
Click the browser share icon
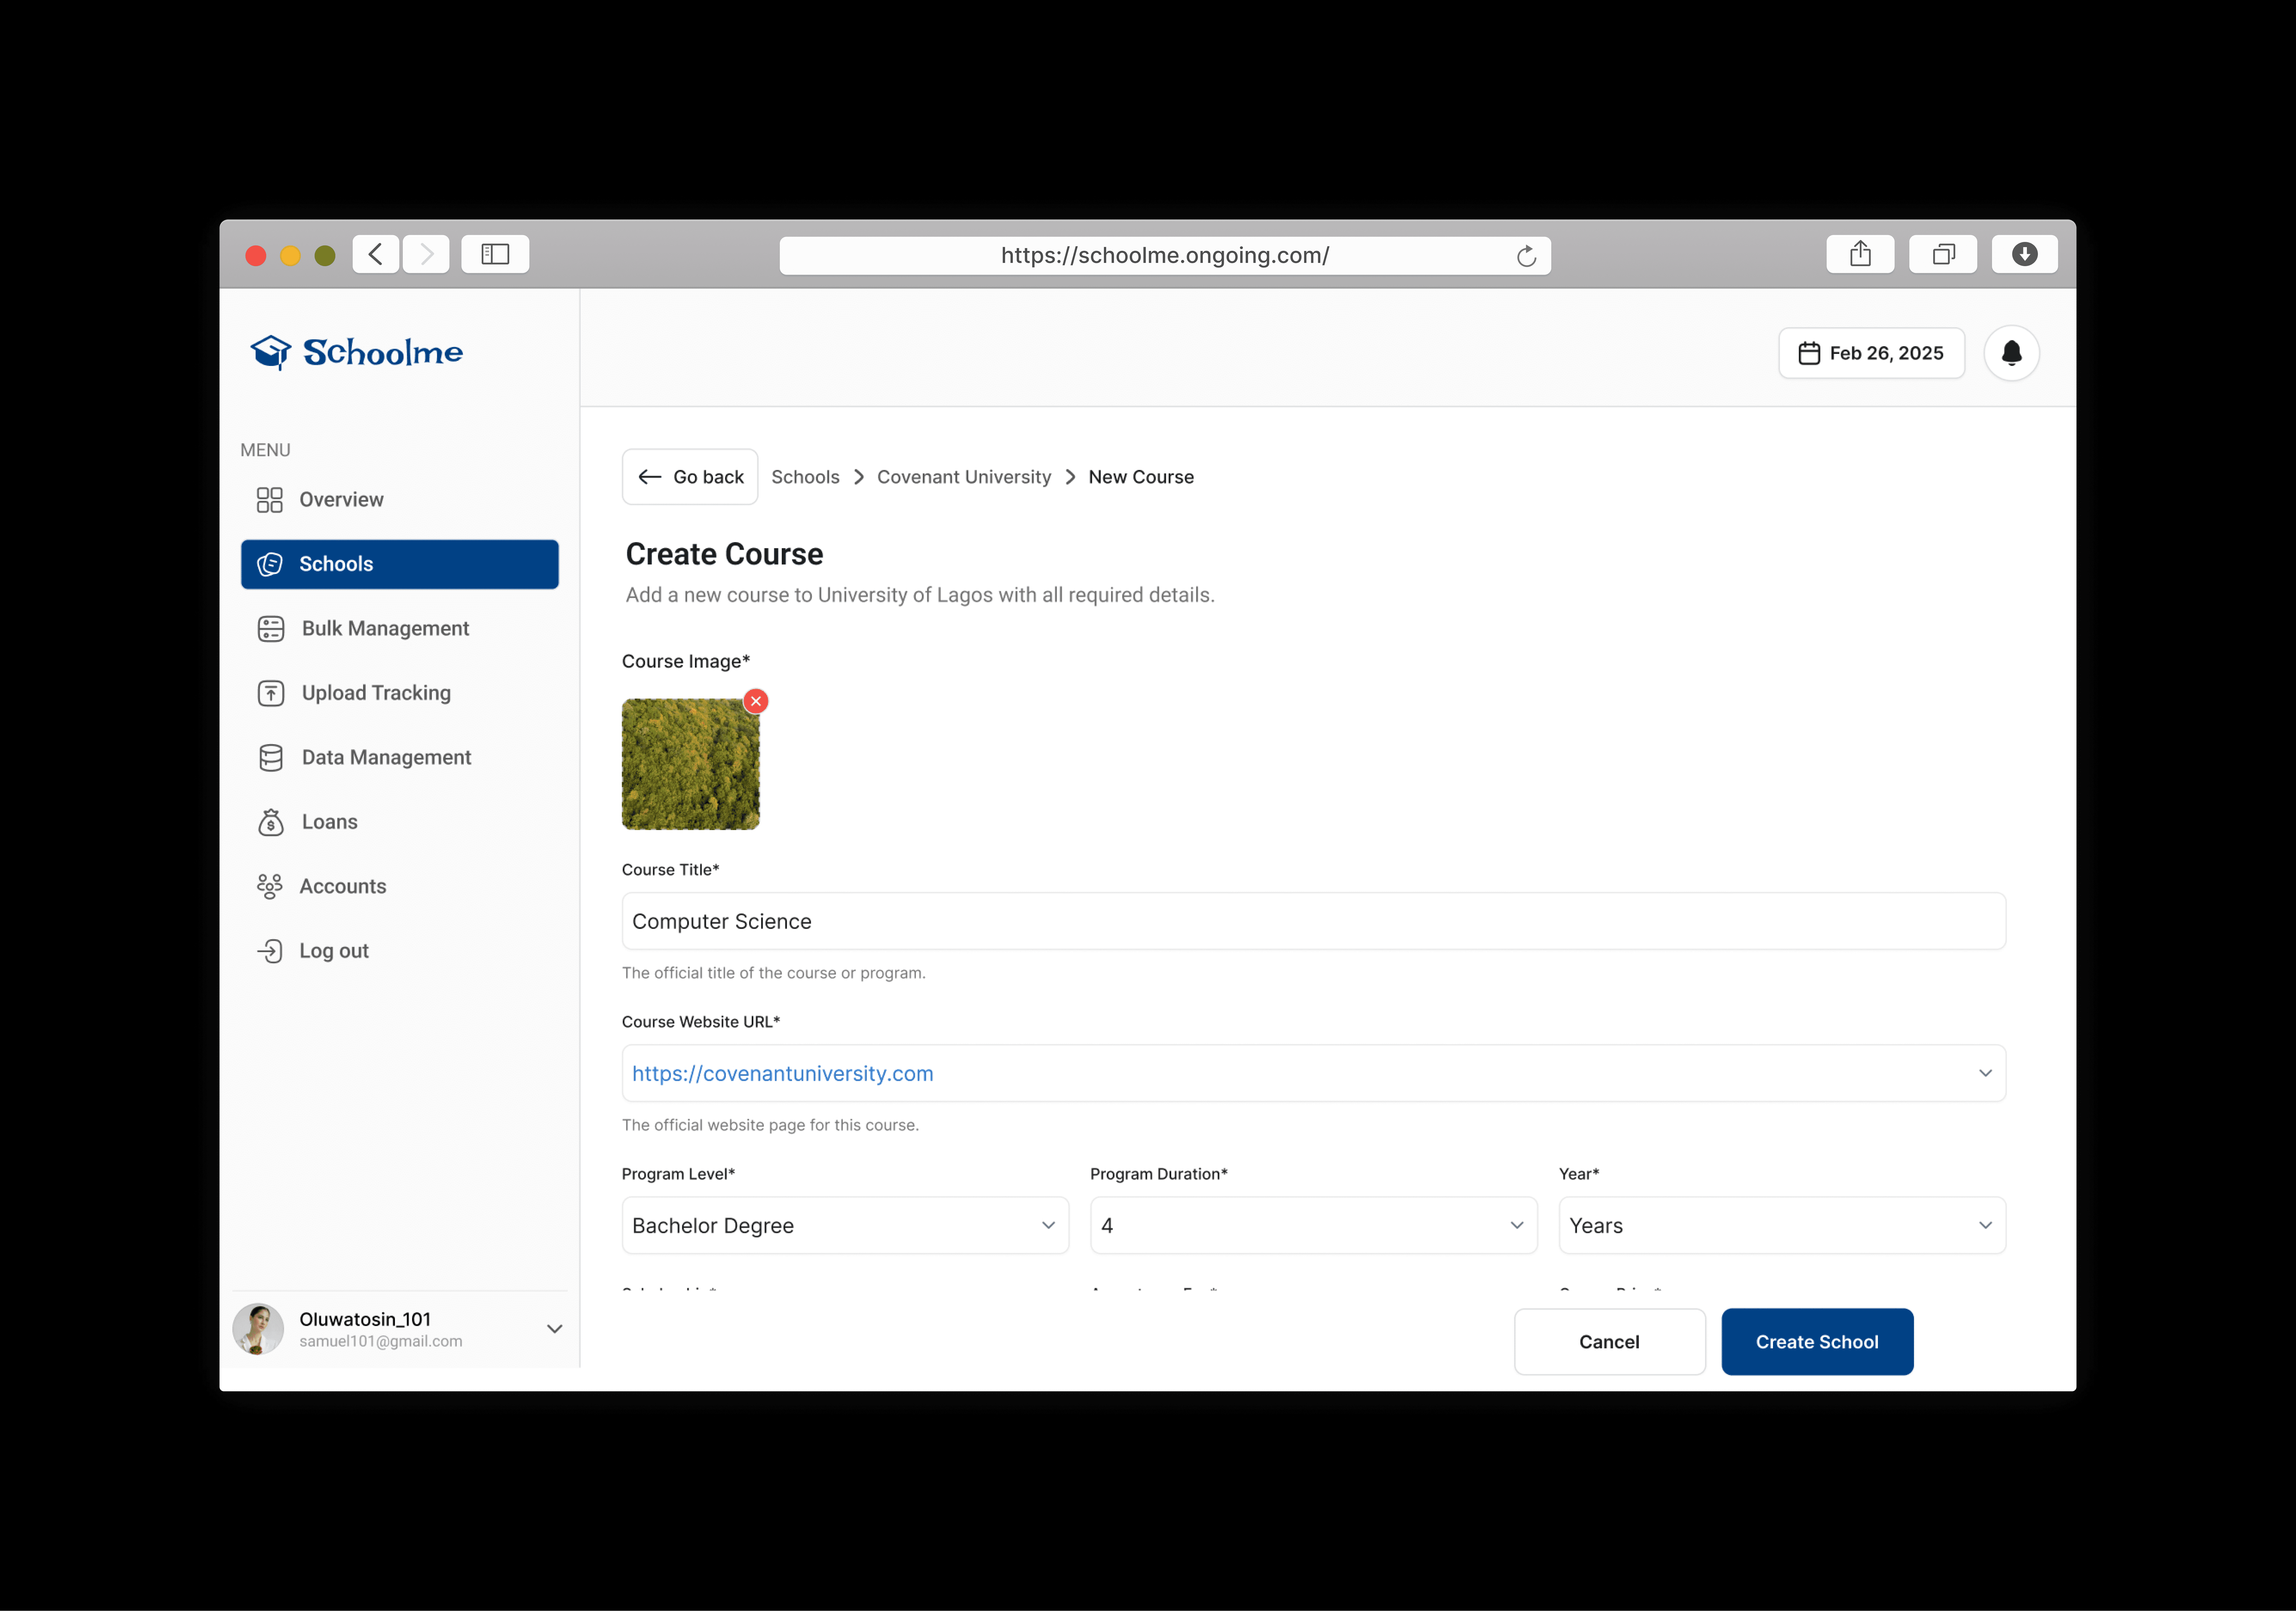point(1860,254)
